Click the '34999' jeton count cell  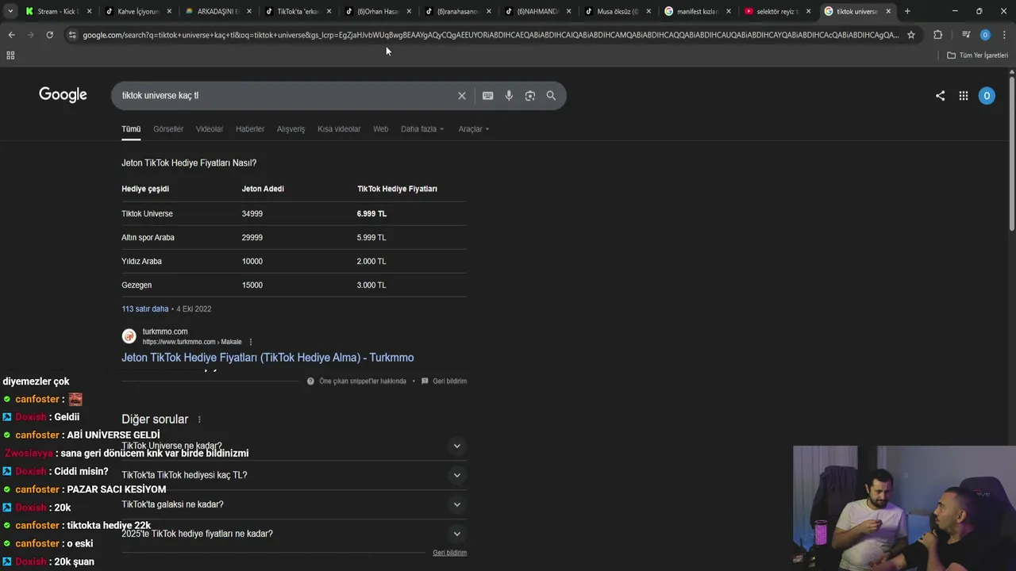252,213
